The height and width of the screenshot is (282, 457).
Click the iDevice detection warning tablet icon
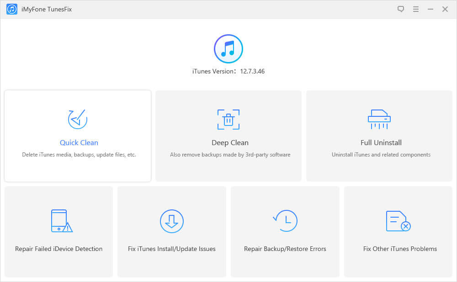pyautogui.click(x=61, y=221)
